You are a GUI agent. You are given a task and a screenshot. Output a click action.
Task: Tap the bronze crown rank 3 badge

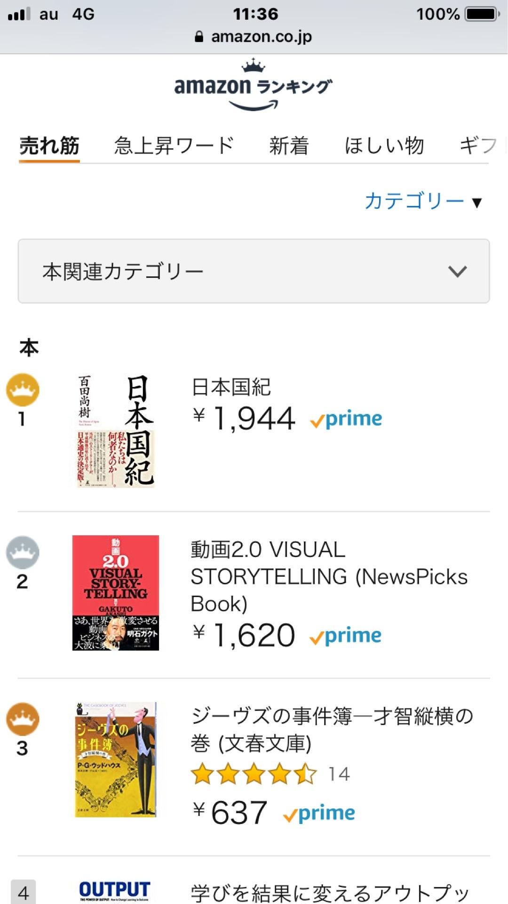23,719
